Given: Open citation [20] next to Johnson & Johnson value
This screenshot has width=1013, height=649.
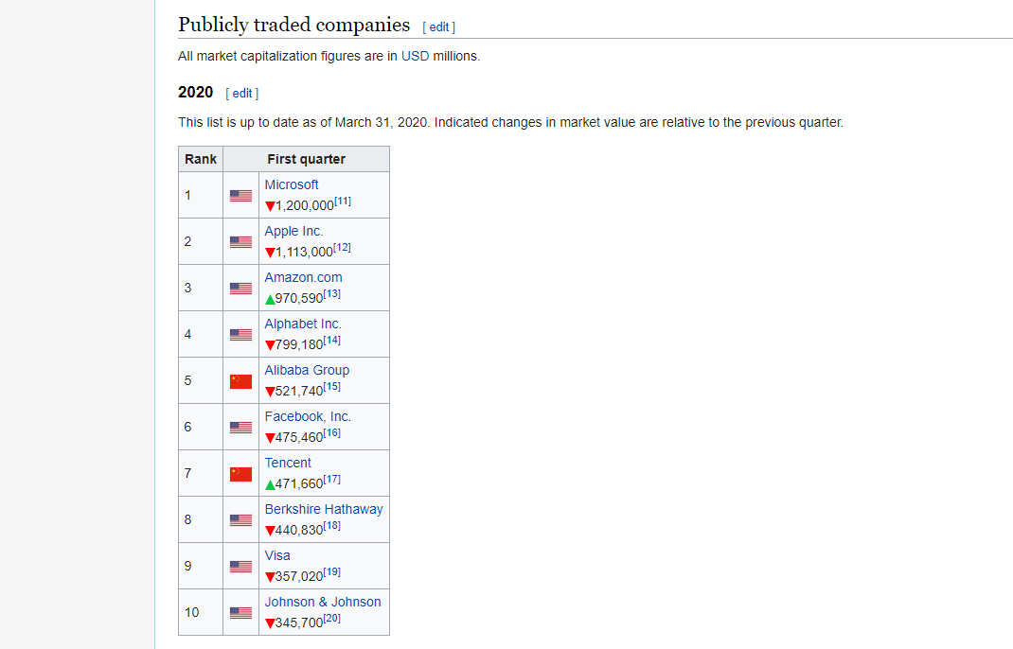Looking at the screenshot, I should pos(331,618).
